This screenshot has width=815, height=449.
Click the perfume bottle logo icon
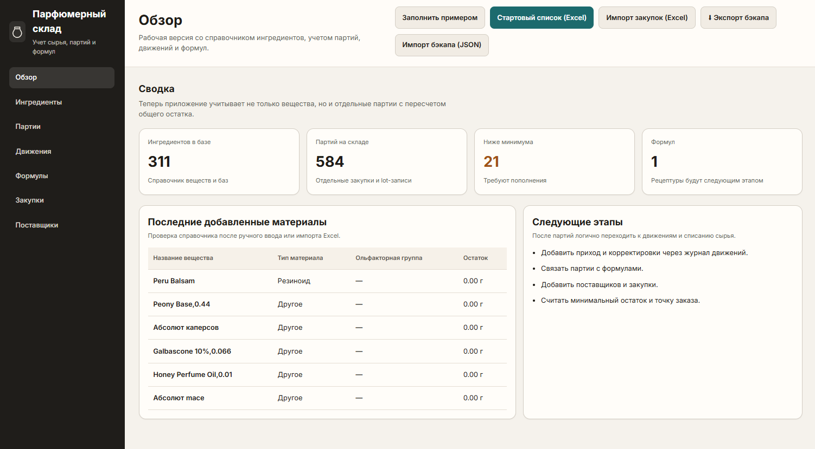[17, 32]
